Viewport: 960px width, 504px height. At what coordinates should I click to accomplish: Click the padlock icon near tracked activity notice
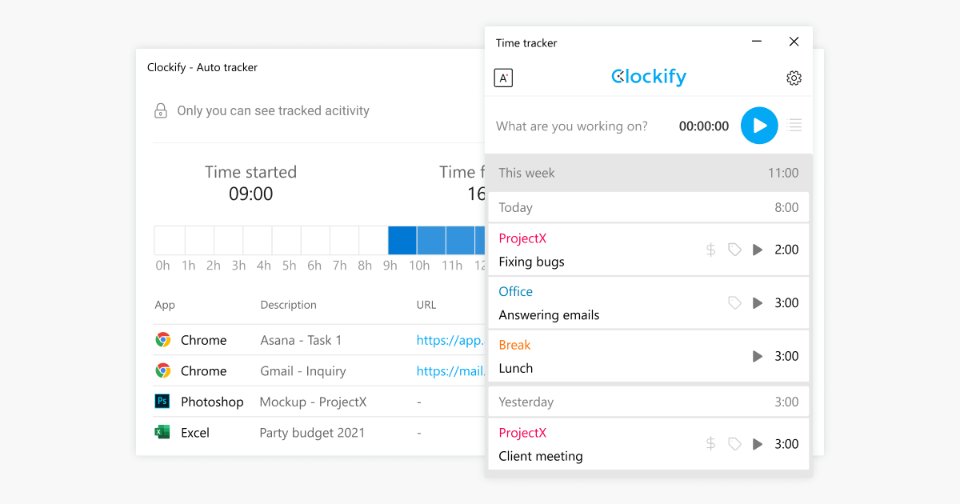click(160, 110)
